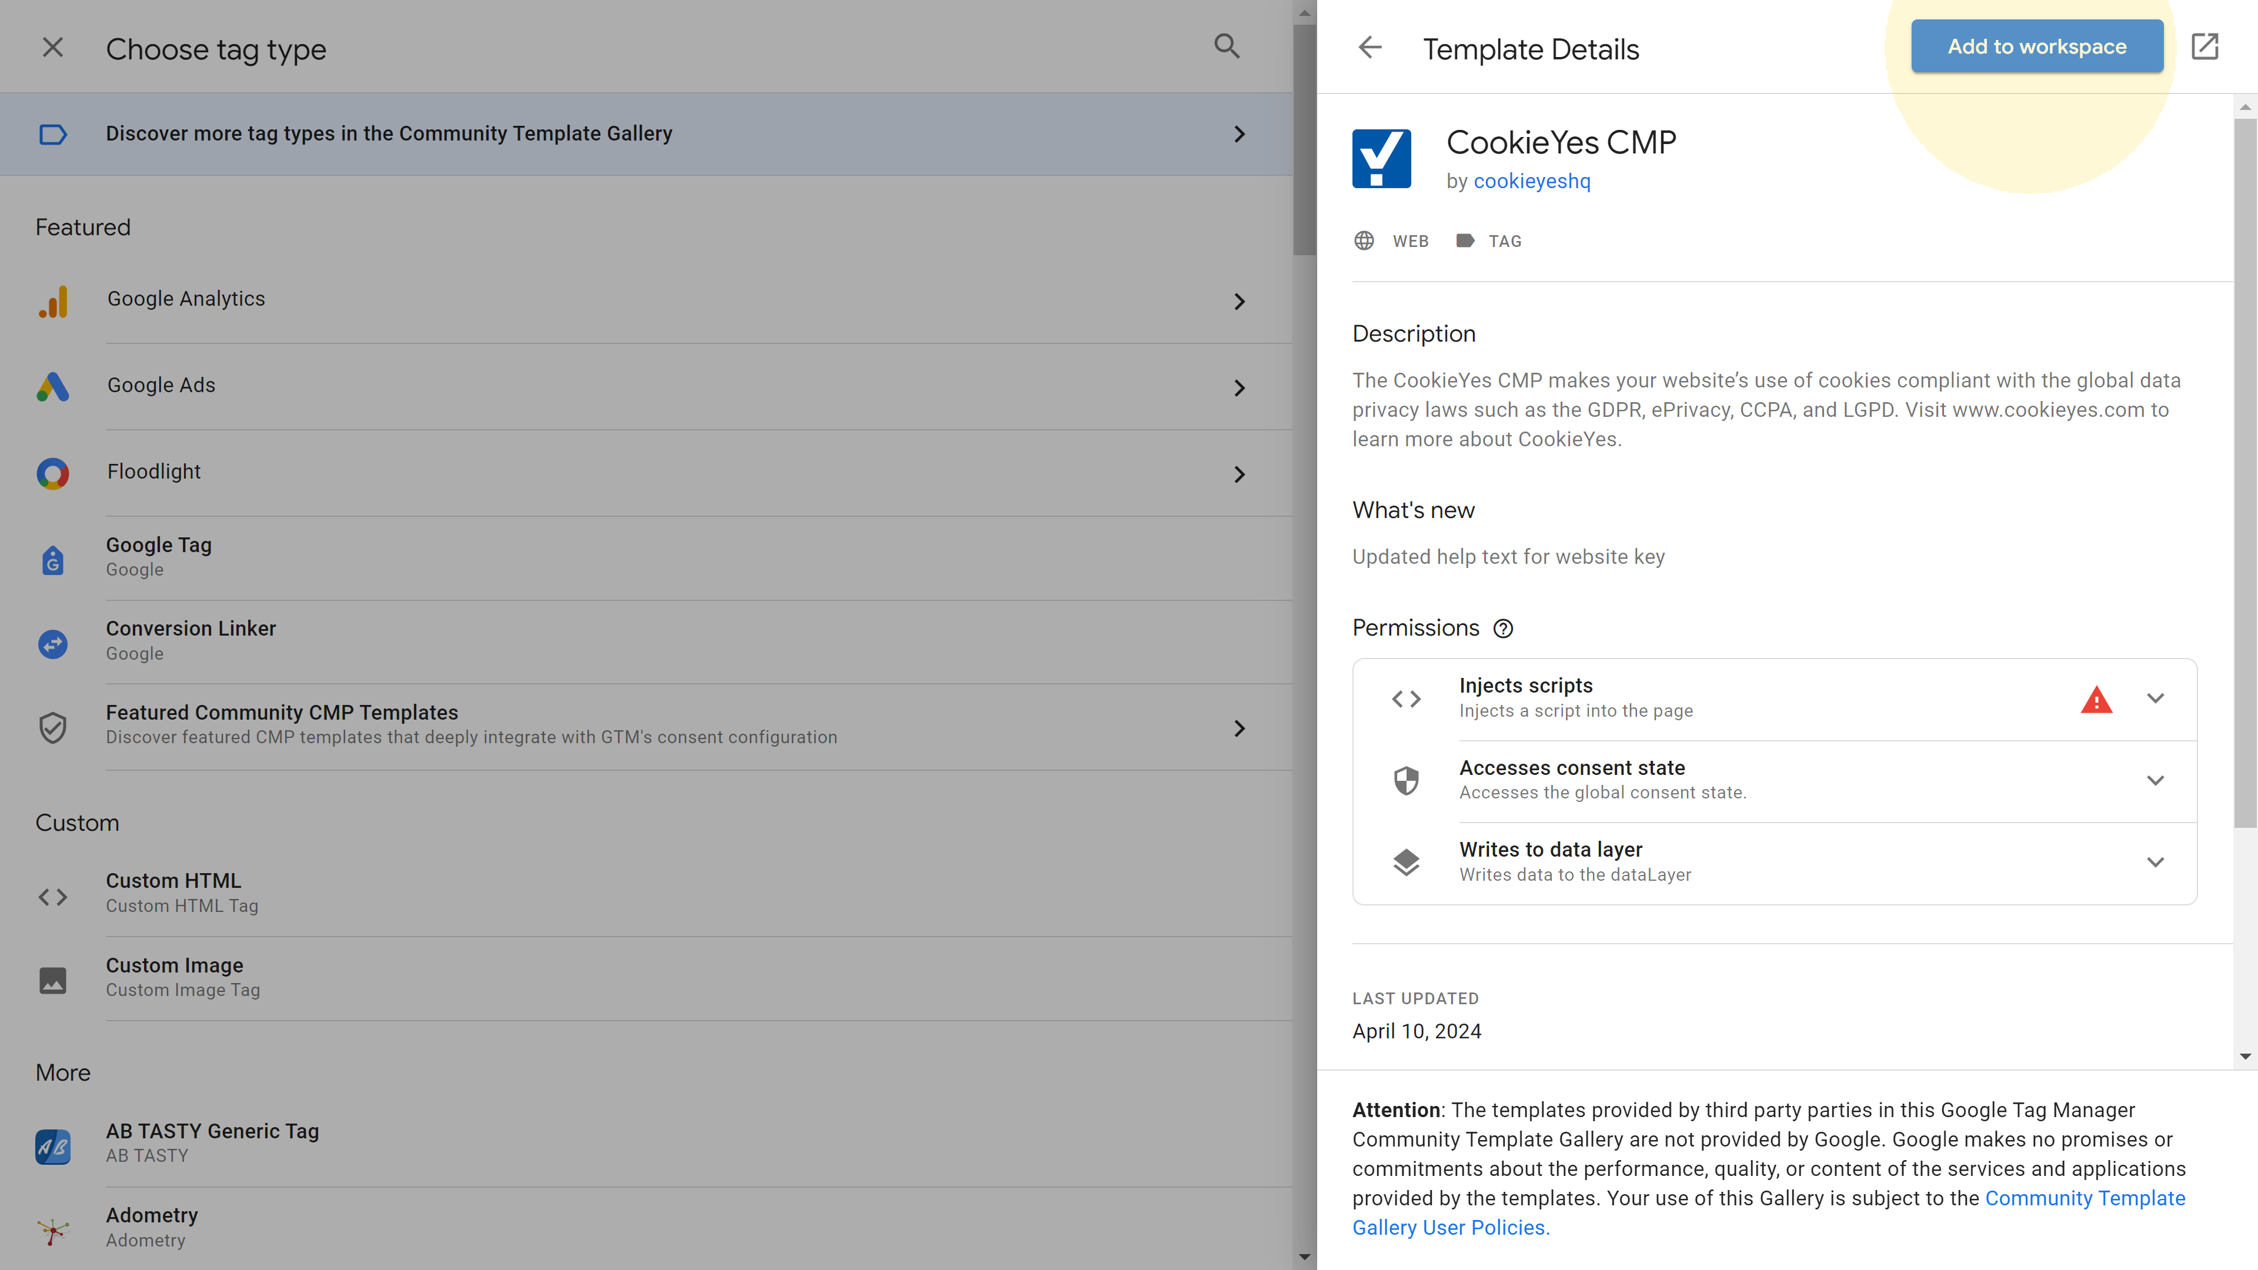Expand Floodlight tag options
Screen dimensions: 2258x1270
(x=1238, y=474)
